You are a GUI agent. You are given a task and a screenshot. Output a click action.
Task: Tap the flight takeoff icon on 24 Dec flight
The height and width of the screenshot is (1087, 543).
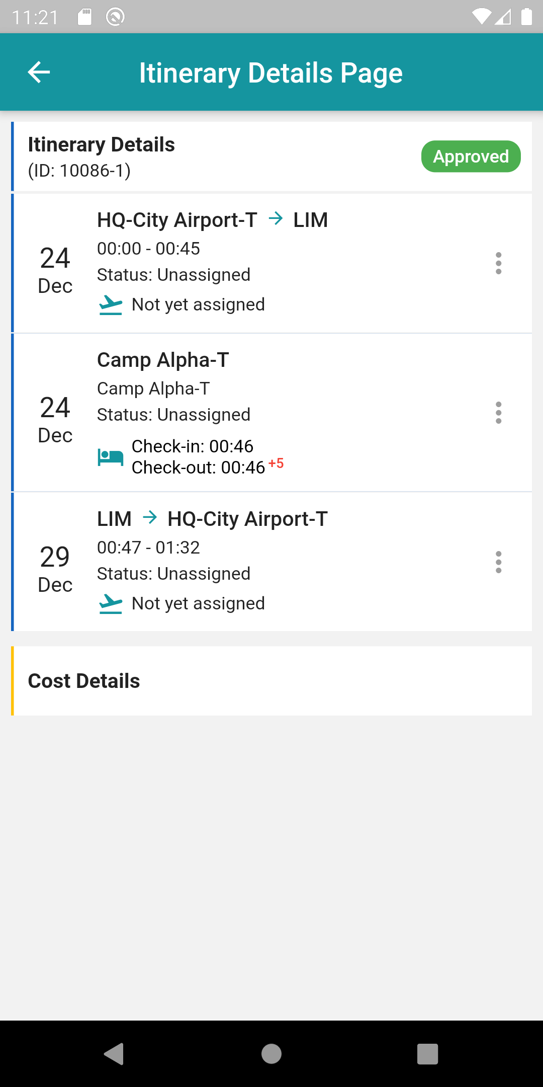pos(111,305)
